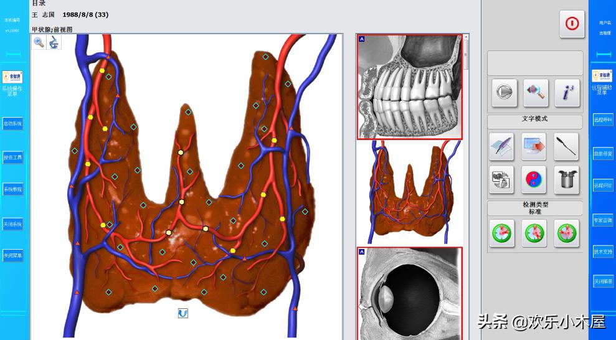Click the cyan diamond at the central lobe tip

pos(188,112)
